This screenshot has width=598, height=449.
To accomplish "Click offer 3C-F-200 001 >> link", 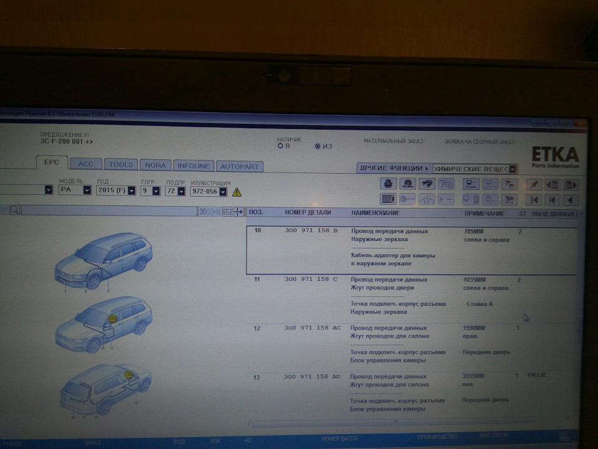I will click(67, 141).
